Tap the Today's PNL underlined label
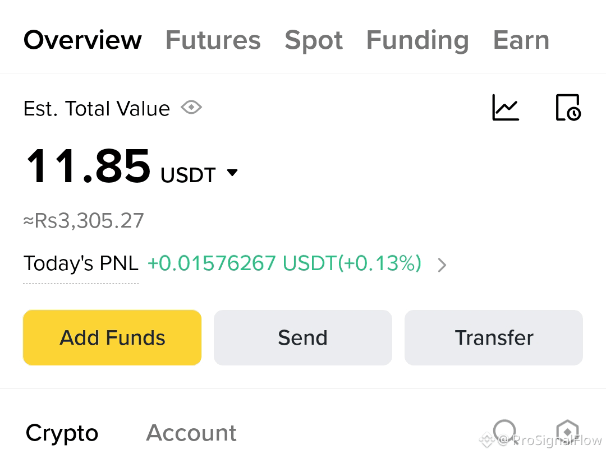This screenshot has height=454, width=606. 81,264
